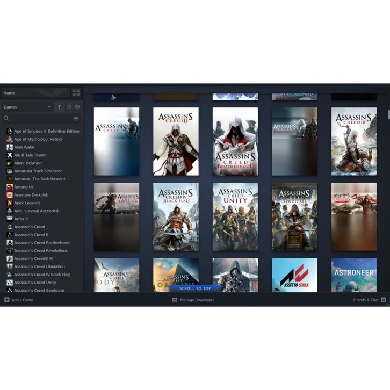This screenshot has width=390, height=390.
Task: Open the Astroneer cover tile
Action: [354, 275]
